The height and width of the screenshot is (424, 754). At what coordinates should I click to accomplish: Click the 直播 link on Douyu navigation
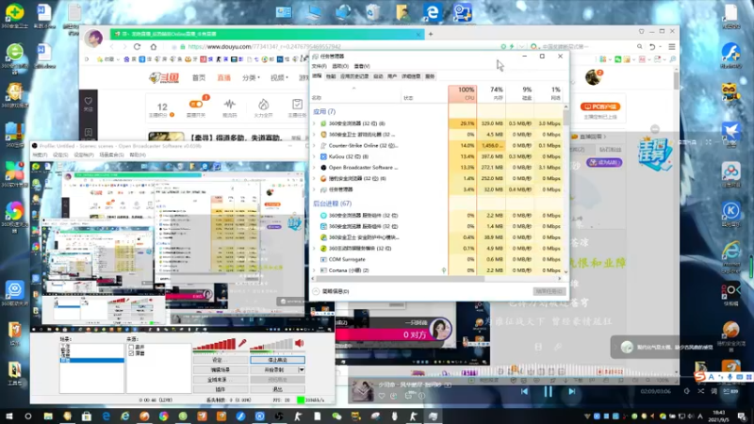(224, 78)
